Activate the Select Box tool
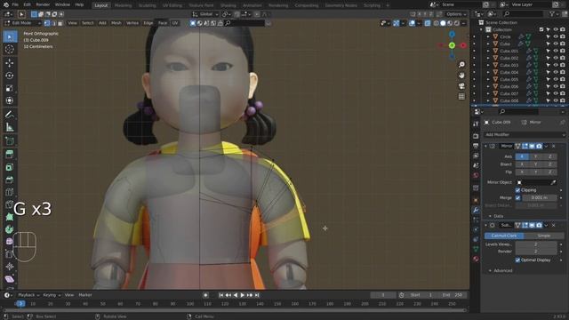The width and height of the screenshot is (569, 320). 10,36
